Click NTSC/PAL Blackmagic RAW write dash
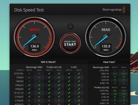Viewport: 138px width, 105px height. click(x=29, y=73)
